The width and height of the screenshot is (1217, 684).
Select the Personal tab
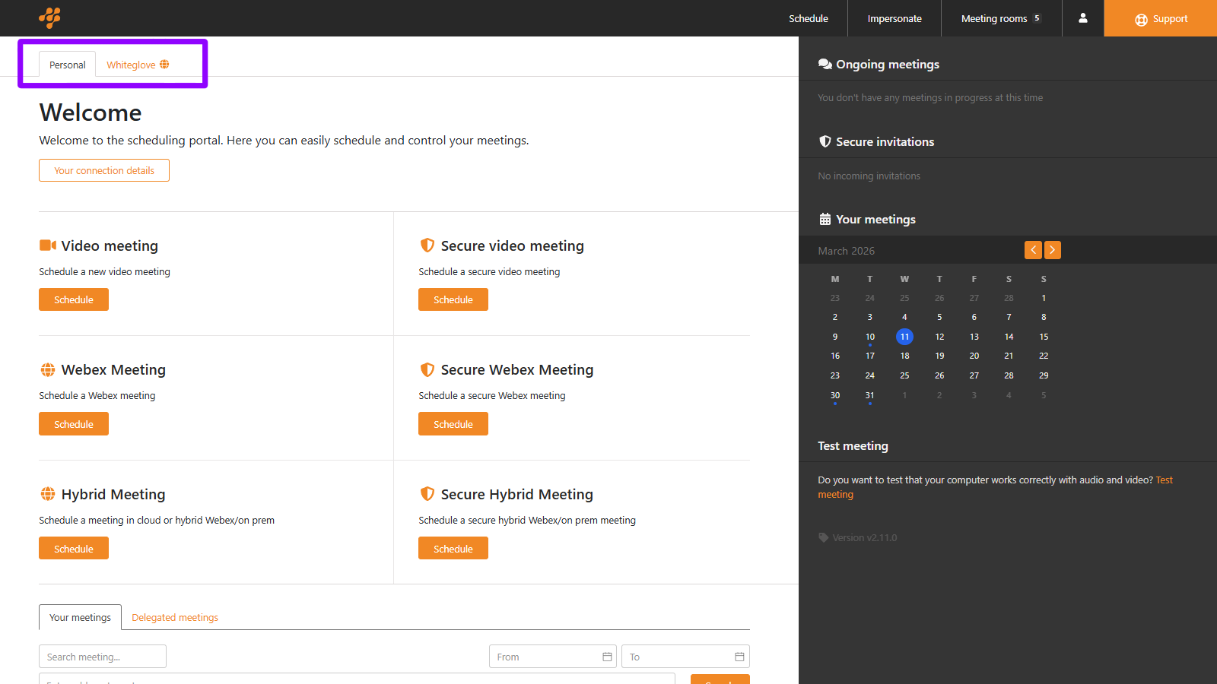(x=67, y=65)
